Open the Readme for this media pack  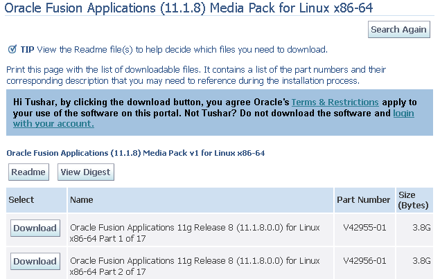[28, 172]
